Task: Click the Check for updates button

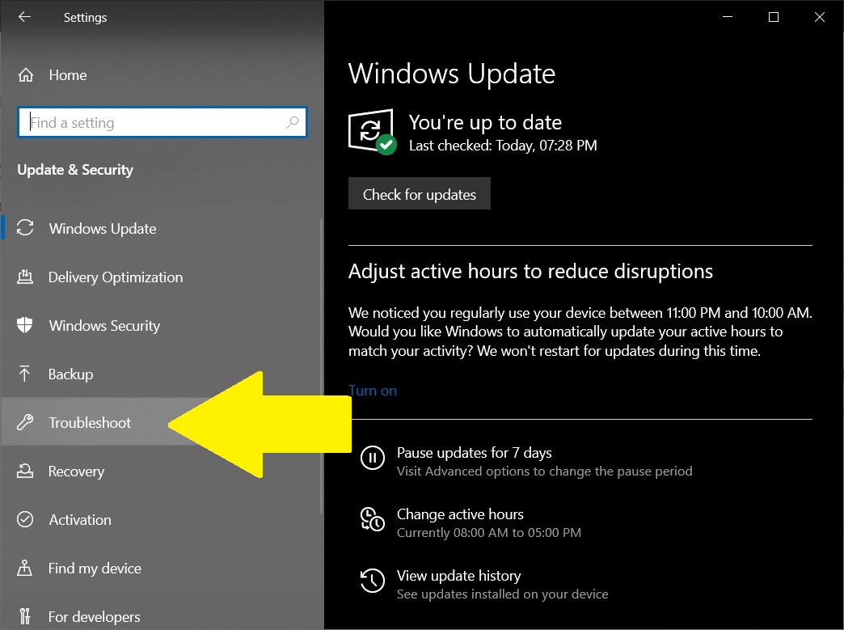Action: point(420,194)
